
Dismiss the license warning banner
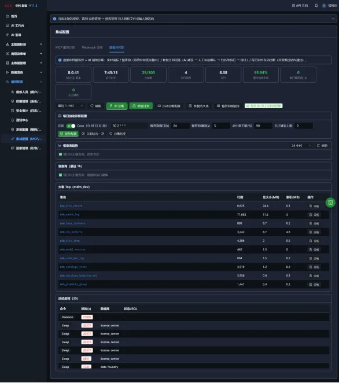[x=333, y=19]
